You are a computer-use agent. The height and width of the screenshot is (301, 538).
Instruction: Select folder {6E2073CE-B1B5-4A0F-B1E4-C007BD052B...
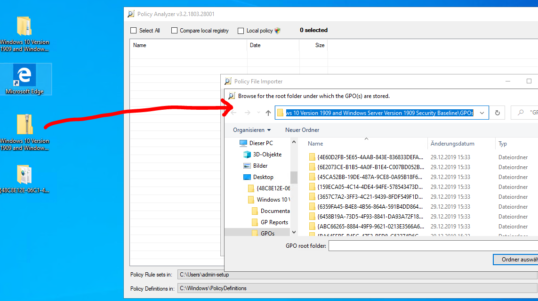366,167
